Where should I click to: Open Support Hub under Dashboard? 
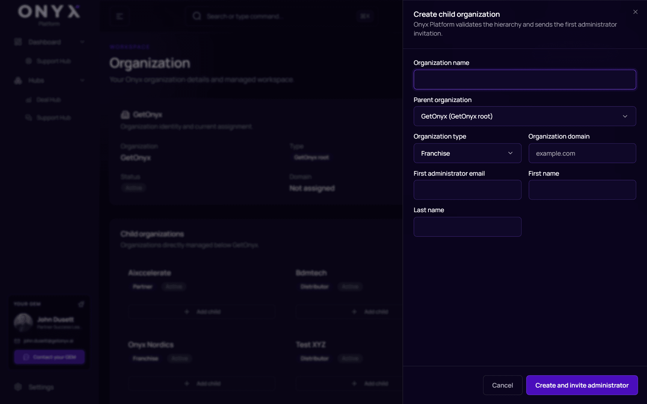(x=54, y=61)
